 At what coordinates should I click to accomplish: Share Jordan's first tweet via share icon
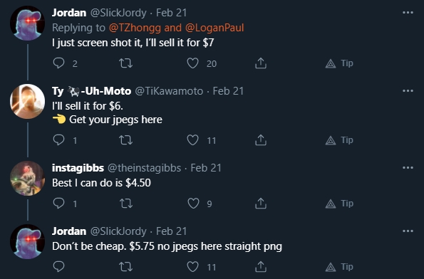click(261, 63)
